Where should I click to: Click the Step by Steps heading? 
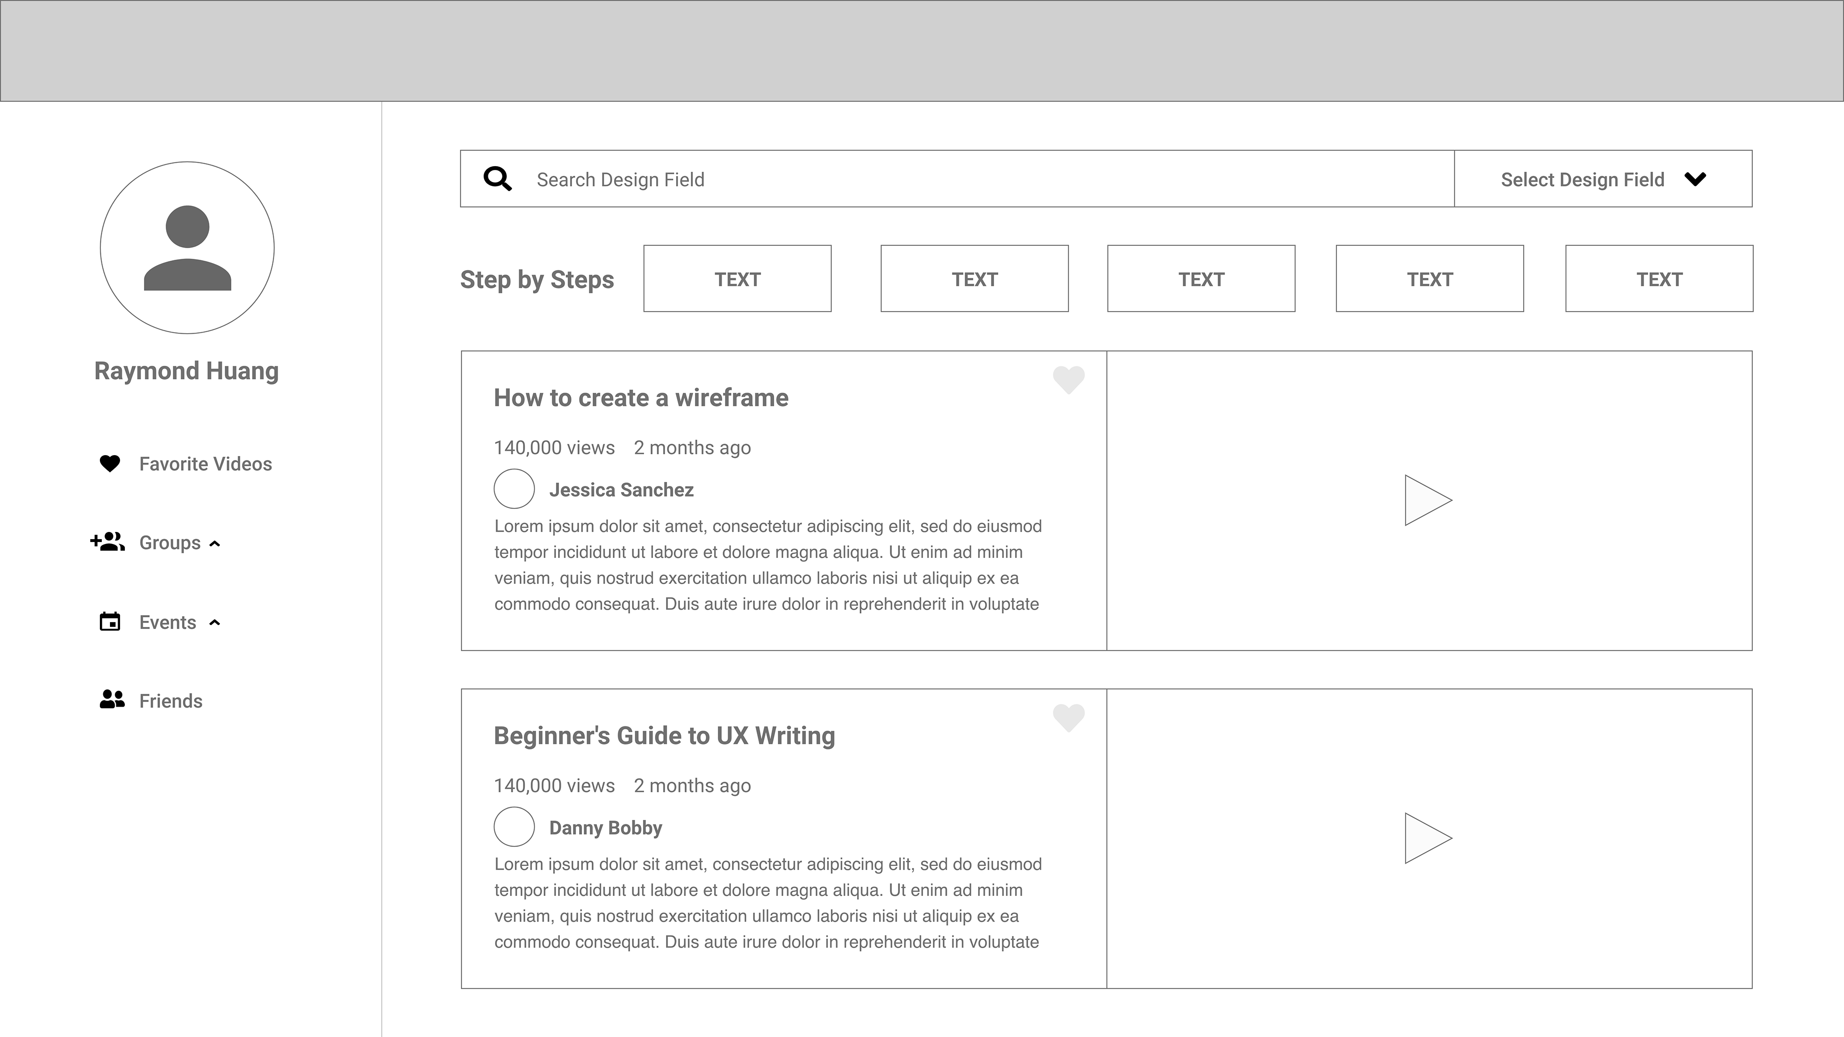[537, 279]
